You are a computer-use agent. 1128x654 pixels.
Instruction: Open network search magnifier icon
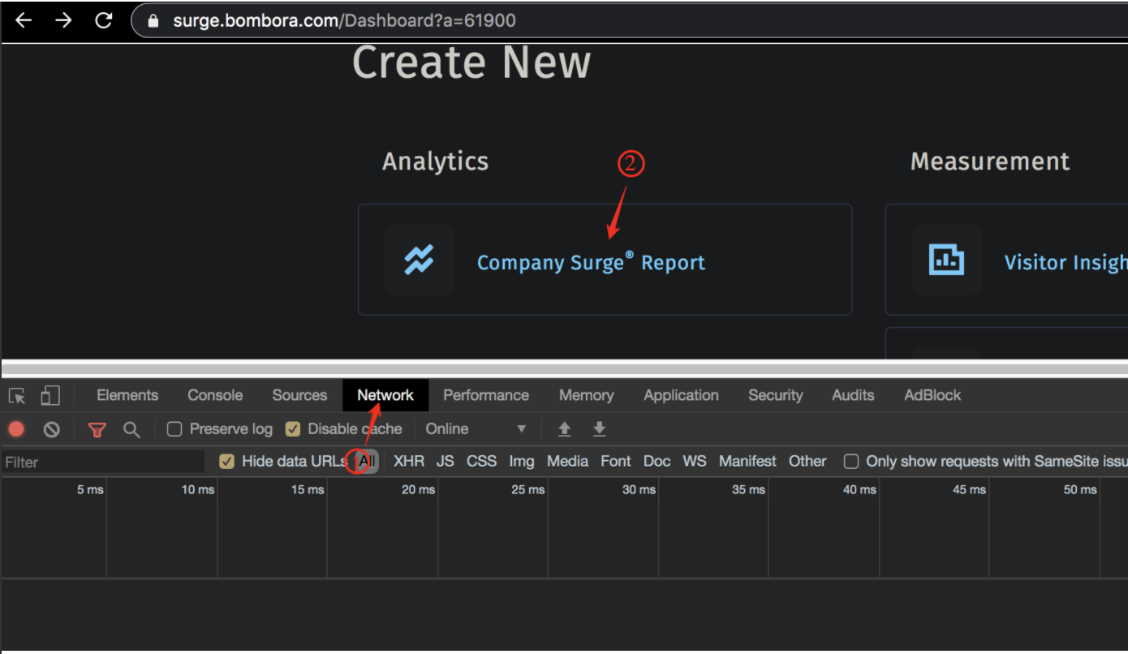pos(131,429)
